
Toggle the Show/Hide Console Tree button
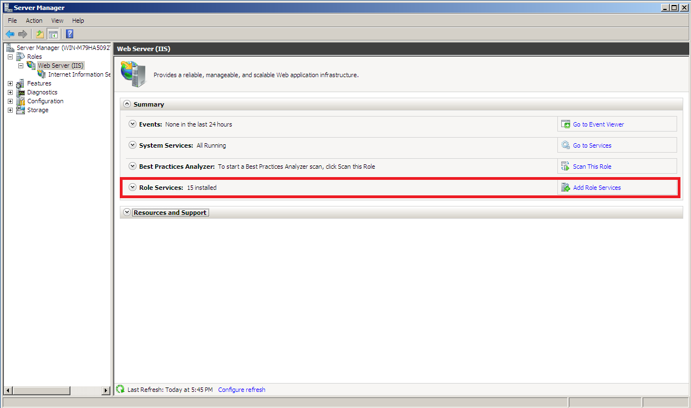(x=53, y=34)
